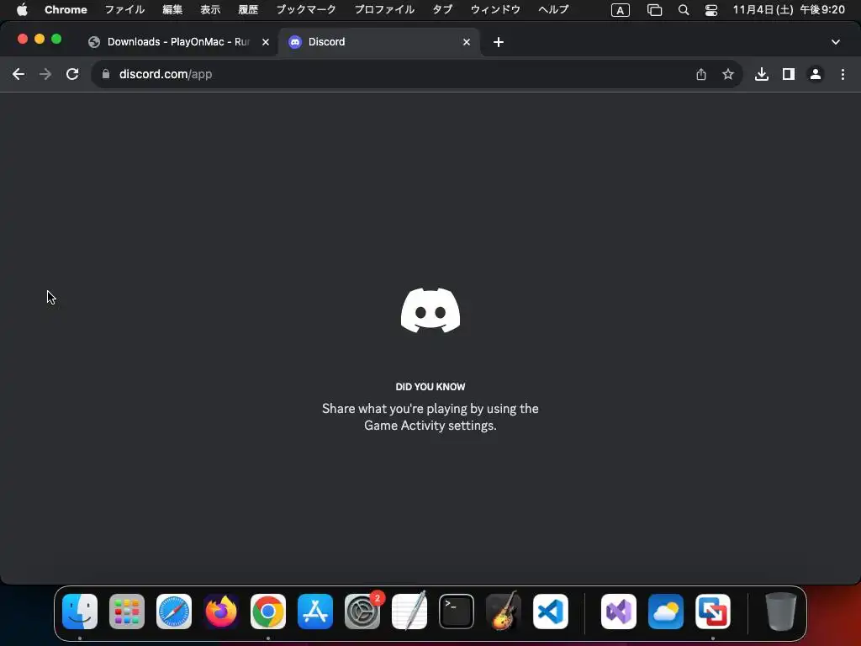Close the Downloads - PlayOnMac tab
The width and height of the screenshot is (861, 646).
[266, 42]
